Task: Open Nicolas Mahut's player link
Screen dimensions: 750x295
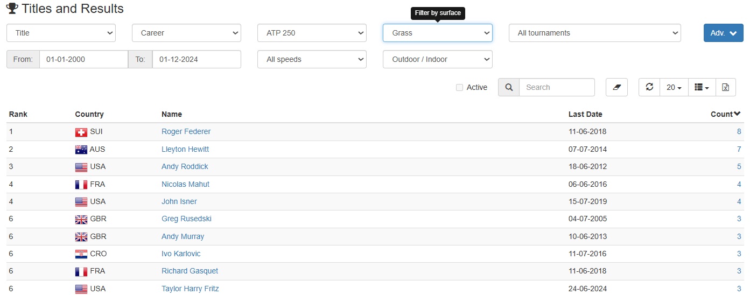Action: point(185,184)
